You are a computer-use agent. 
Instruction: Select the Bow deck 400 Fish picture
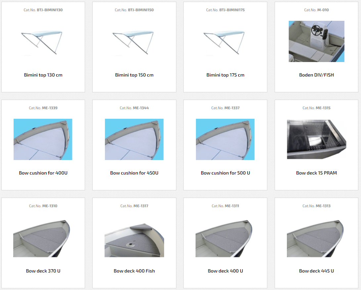pyautogui.click(x=134, y=238)
